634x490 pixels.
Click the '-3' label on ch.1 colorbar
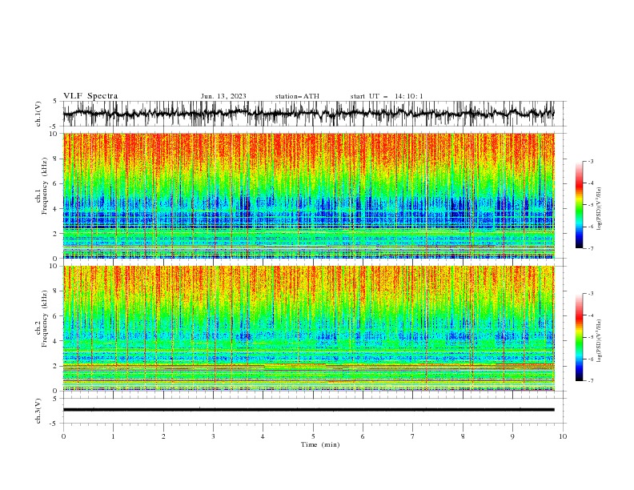591,161
